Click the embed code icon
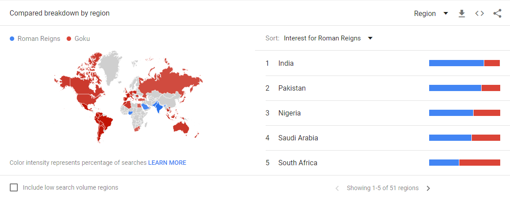This screenshot has height=199, width=510. (479, 13)
